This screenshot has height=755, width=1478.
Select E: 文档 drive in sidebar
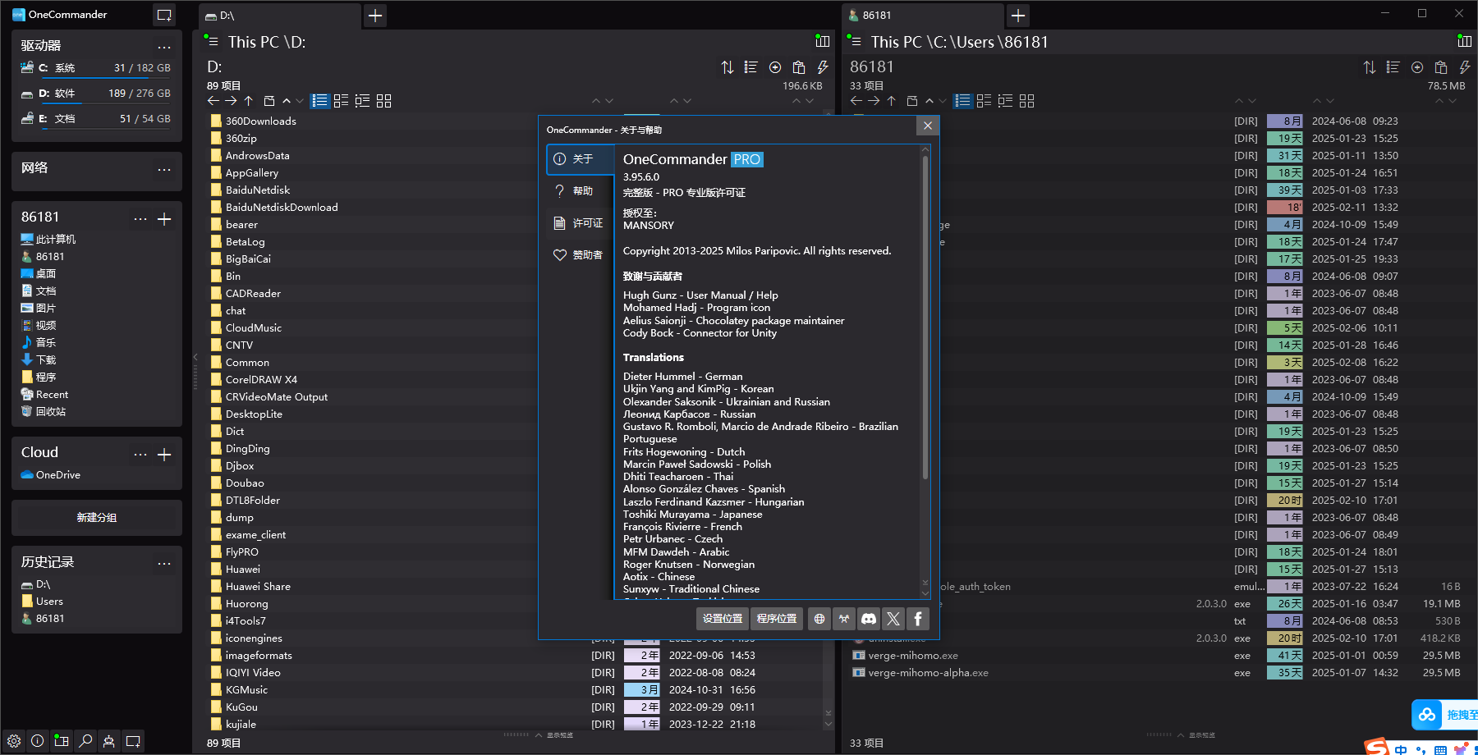click(96, 119)
